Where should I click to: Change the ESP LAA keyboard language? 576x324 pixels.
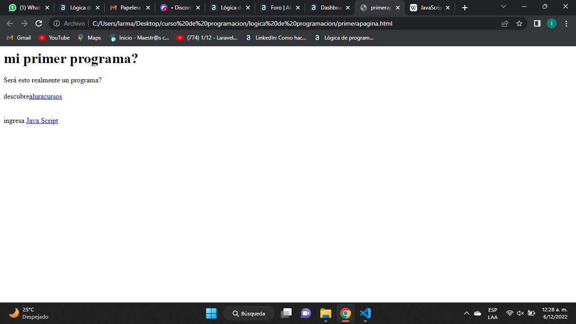(x=493, y=313)
